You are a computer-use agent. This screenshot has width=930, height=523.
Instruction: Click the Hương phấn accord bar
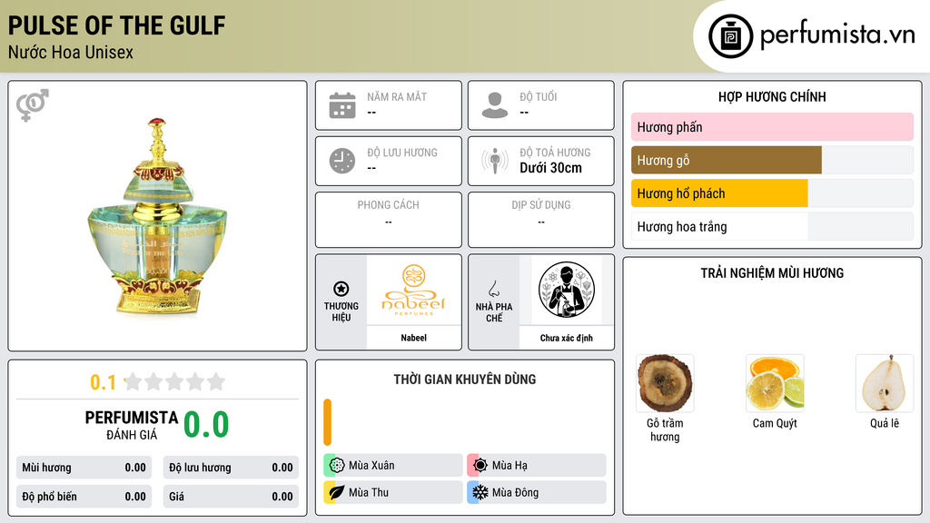pos(772,127)
